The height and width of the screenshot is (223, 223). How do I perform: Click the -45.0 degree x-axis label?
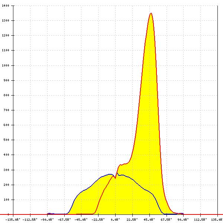coord(81,220)
